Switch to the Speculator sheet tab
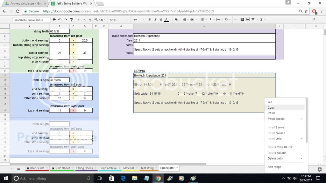Screen dimensions: 326x183 169,168
